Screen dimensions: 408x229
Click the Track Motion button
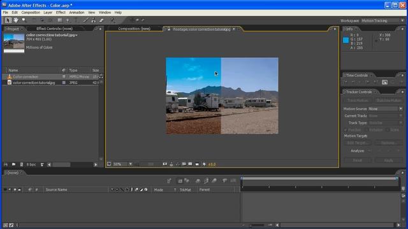pos(358,101)
